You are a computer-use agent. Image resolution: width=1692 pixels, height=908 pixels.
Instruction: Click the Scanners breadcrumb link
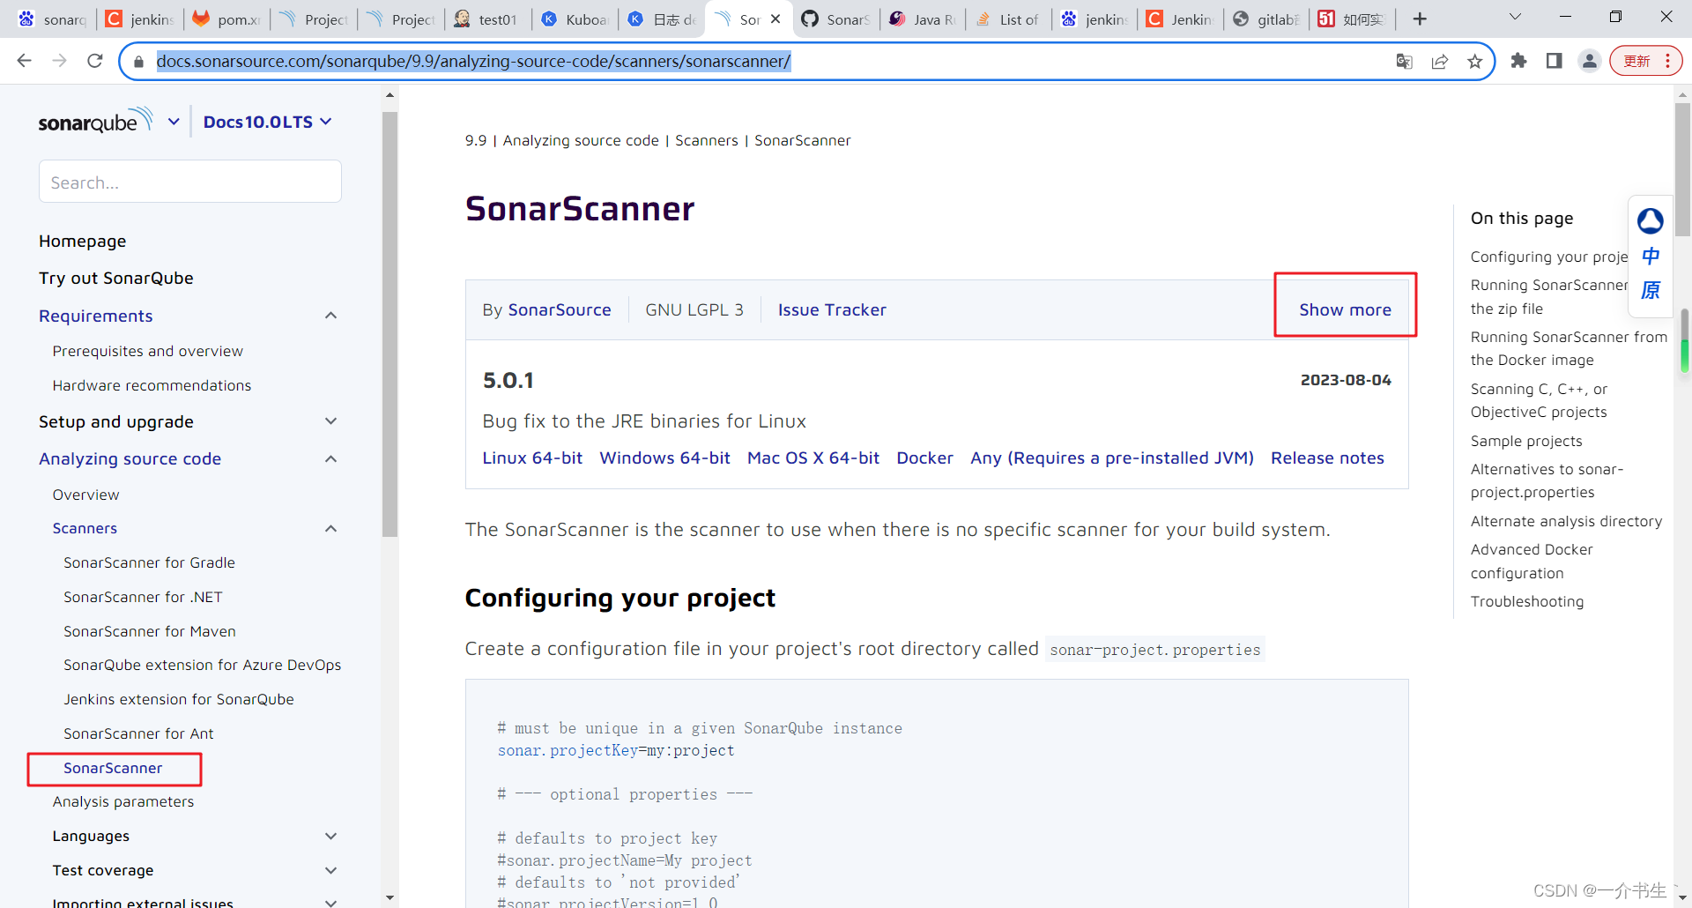707,140
